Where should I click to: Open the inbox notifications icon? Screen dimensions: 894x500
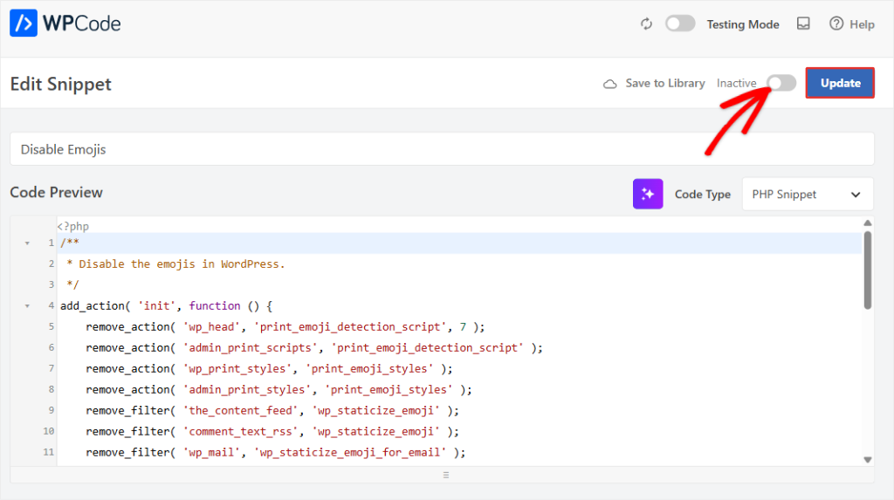coord(803,24)
